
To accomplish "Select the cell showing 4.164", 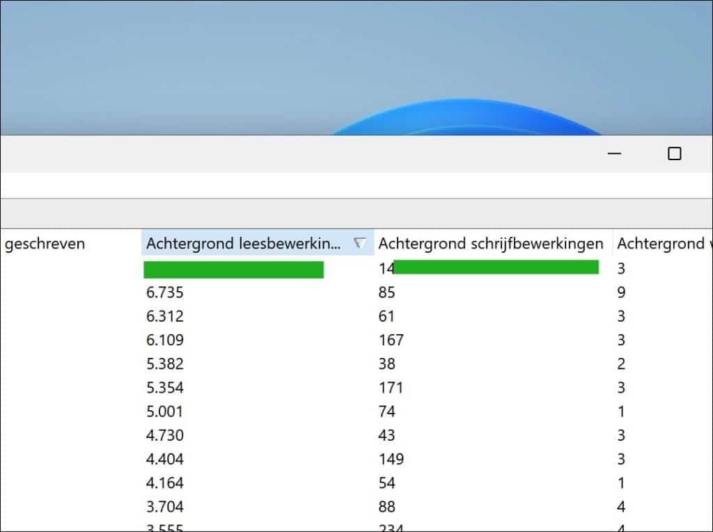I will pos(164,483).
